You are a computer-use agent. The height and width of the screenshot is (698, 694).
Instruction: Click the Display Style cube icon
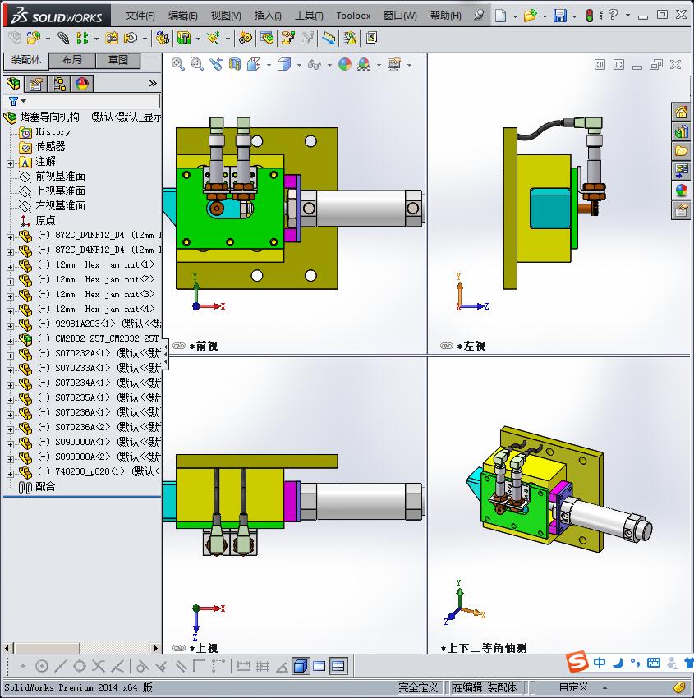point(284,64)
